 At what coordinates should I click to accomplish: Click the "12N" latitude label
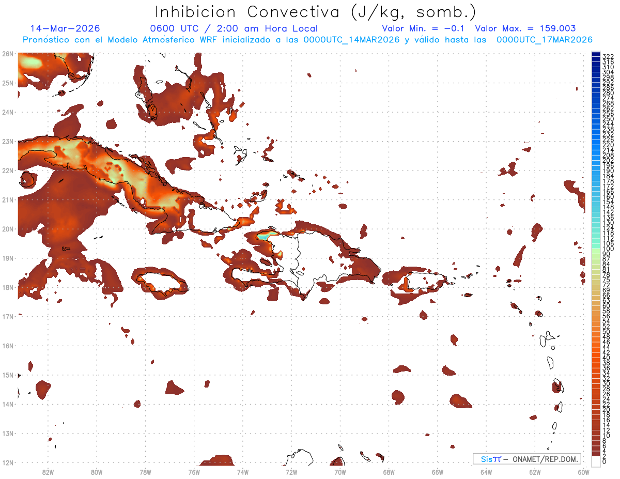(x=7, y=462)
